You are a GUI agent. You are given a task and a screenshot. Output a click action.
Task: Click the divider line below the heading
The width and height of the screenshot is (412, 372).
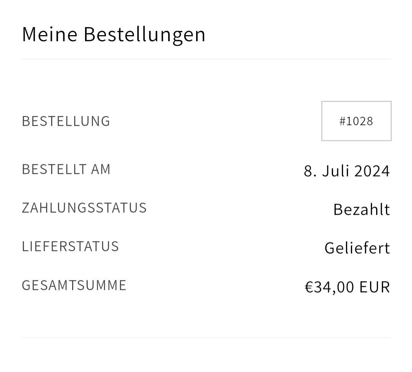click(206, 59)
